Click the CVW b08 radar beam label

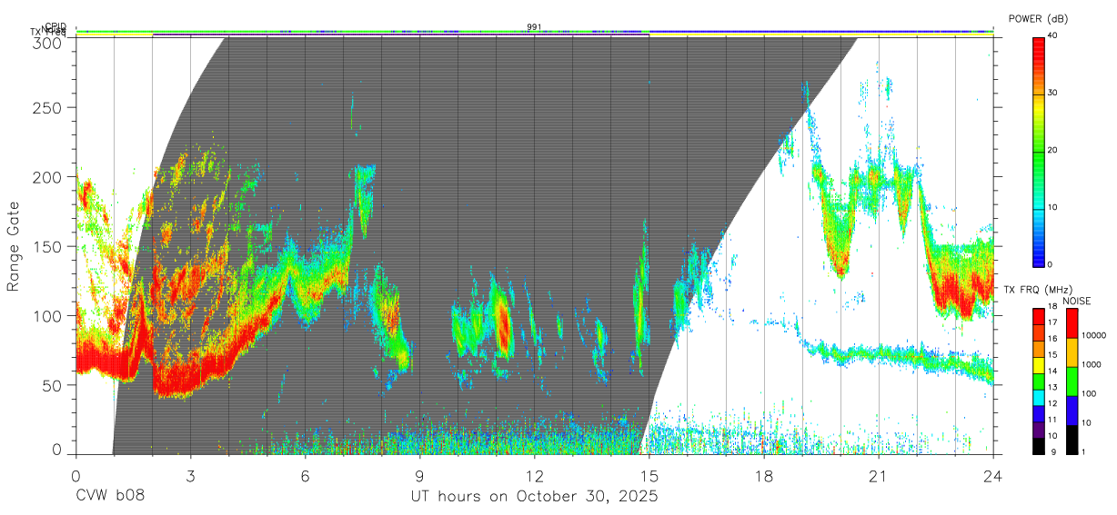pos(110,498)
